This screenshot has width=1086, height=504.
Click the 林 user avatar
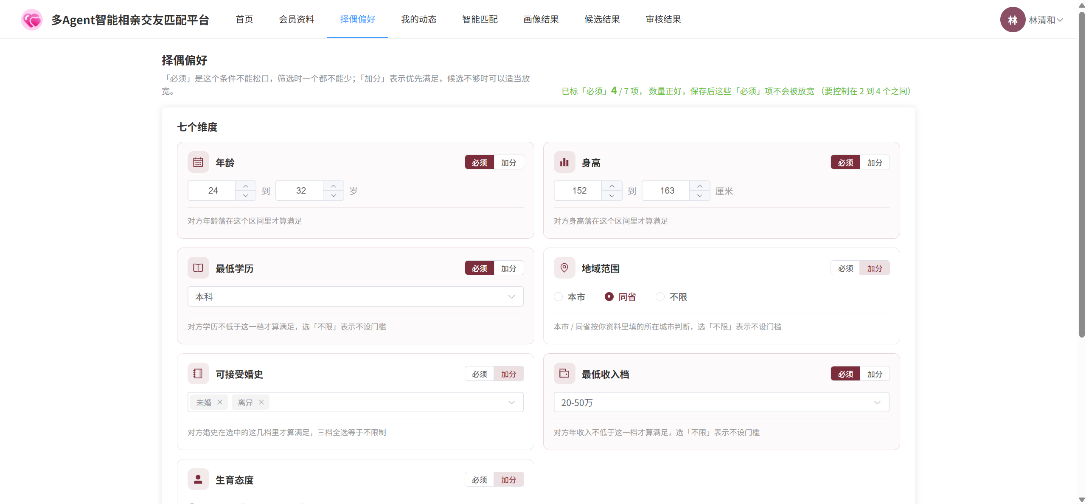[1013, 20]
